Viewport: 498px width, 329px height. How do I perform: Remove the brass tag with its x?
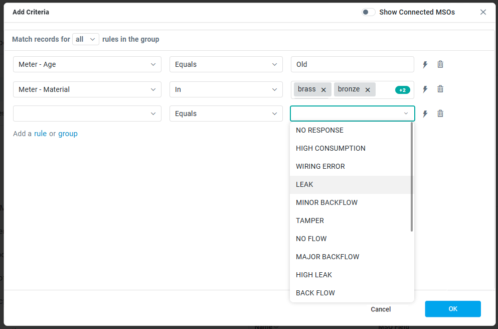pyautogui.click(x=323, y=90)
